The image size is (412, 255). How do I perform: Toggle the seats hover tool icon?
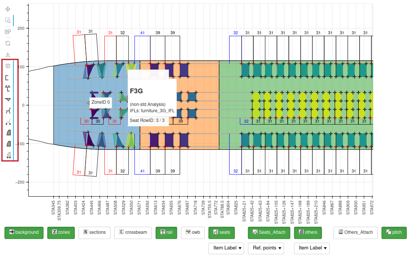pos(8,111)
